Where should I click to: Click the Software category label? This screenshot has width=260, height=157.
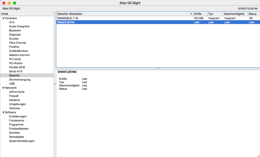[x=10, y=112]
